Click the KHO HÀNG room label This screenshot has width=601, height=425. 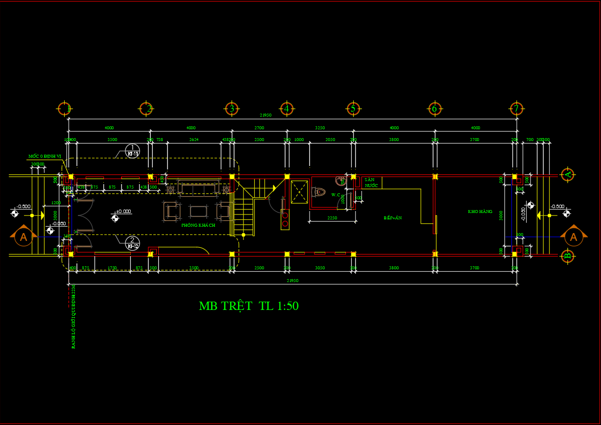[x=480, y=212]
